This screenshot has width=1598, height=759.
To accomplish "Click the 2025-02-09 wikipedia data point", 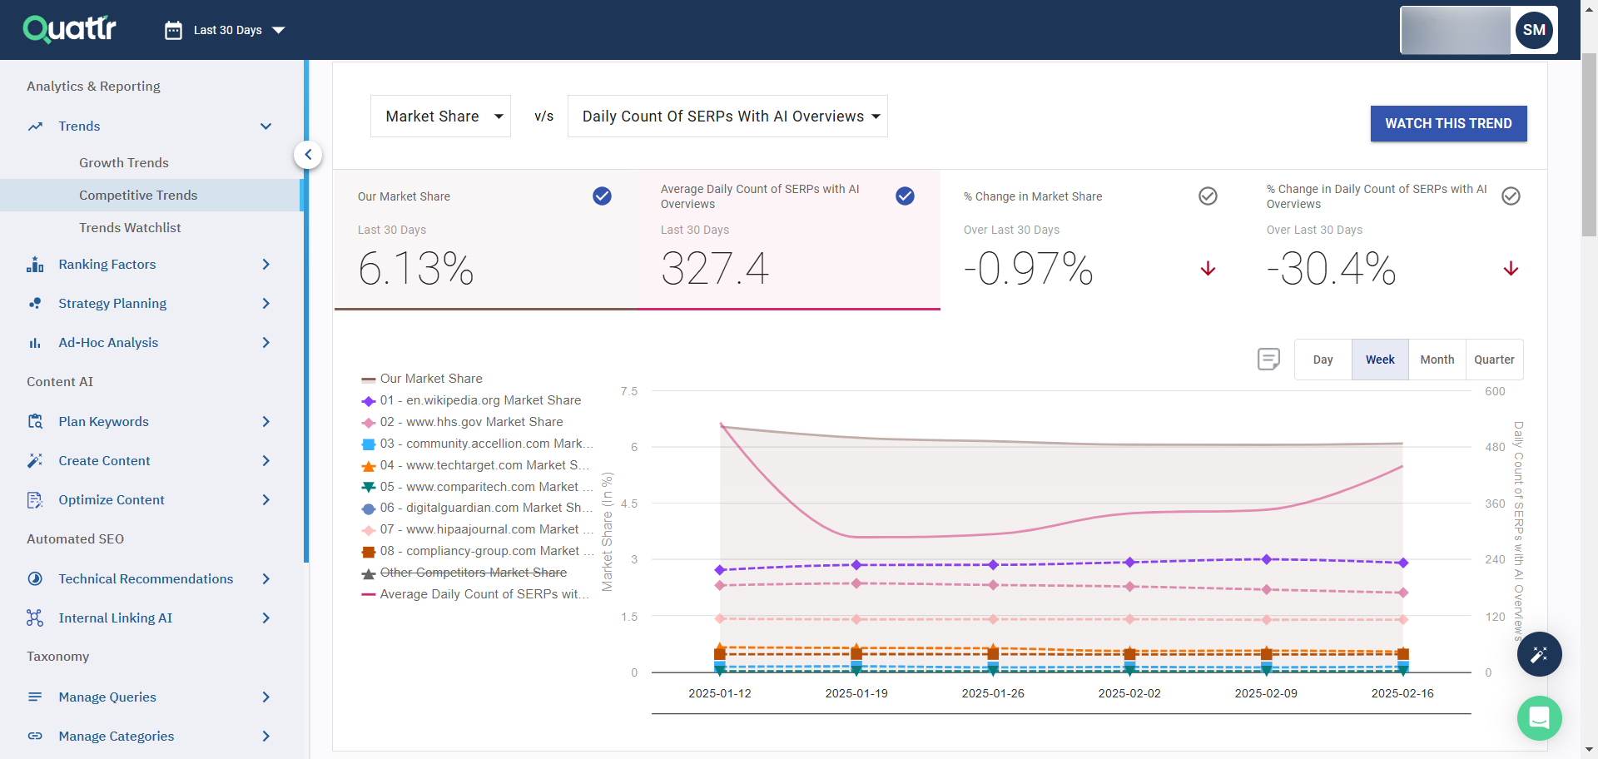I will (1266, 559).
